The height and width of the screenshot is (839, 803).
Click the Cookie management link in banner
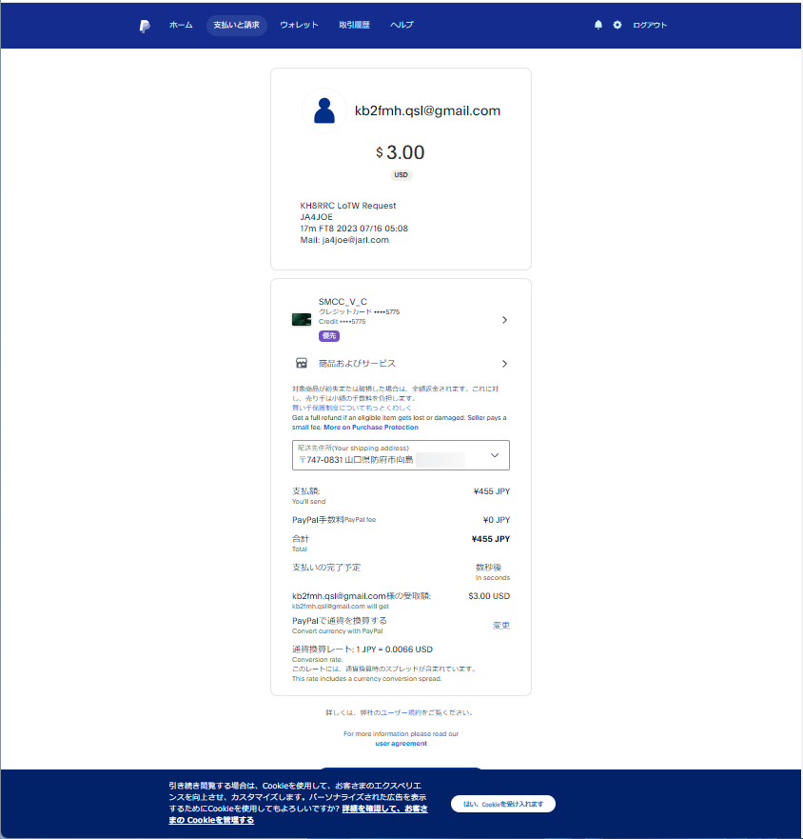click(299, 814)
